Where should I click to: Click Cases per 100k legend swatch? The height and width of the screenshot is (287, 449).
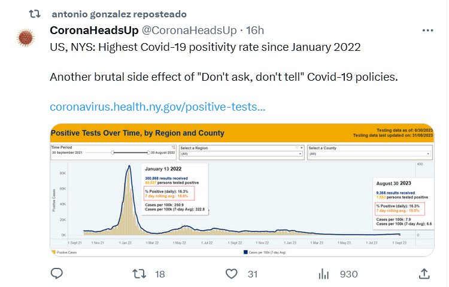(x=246, y=252)
